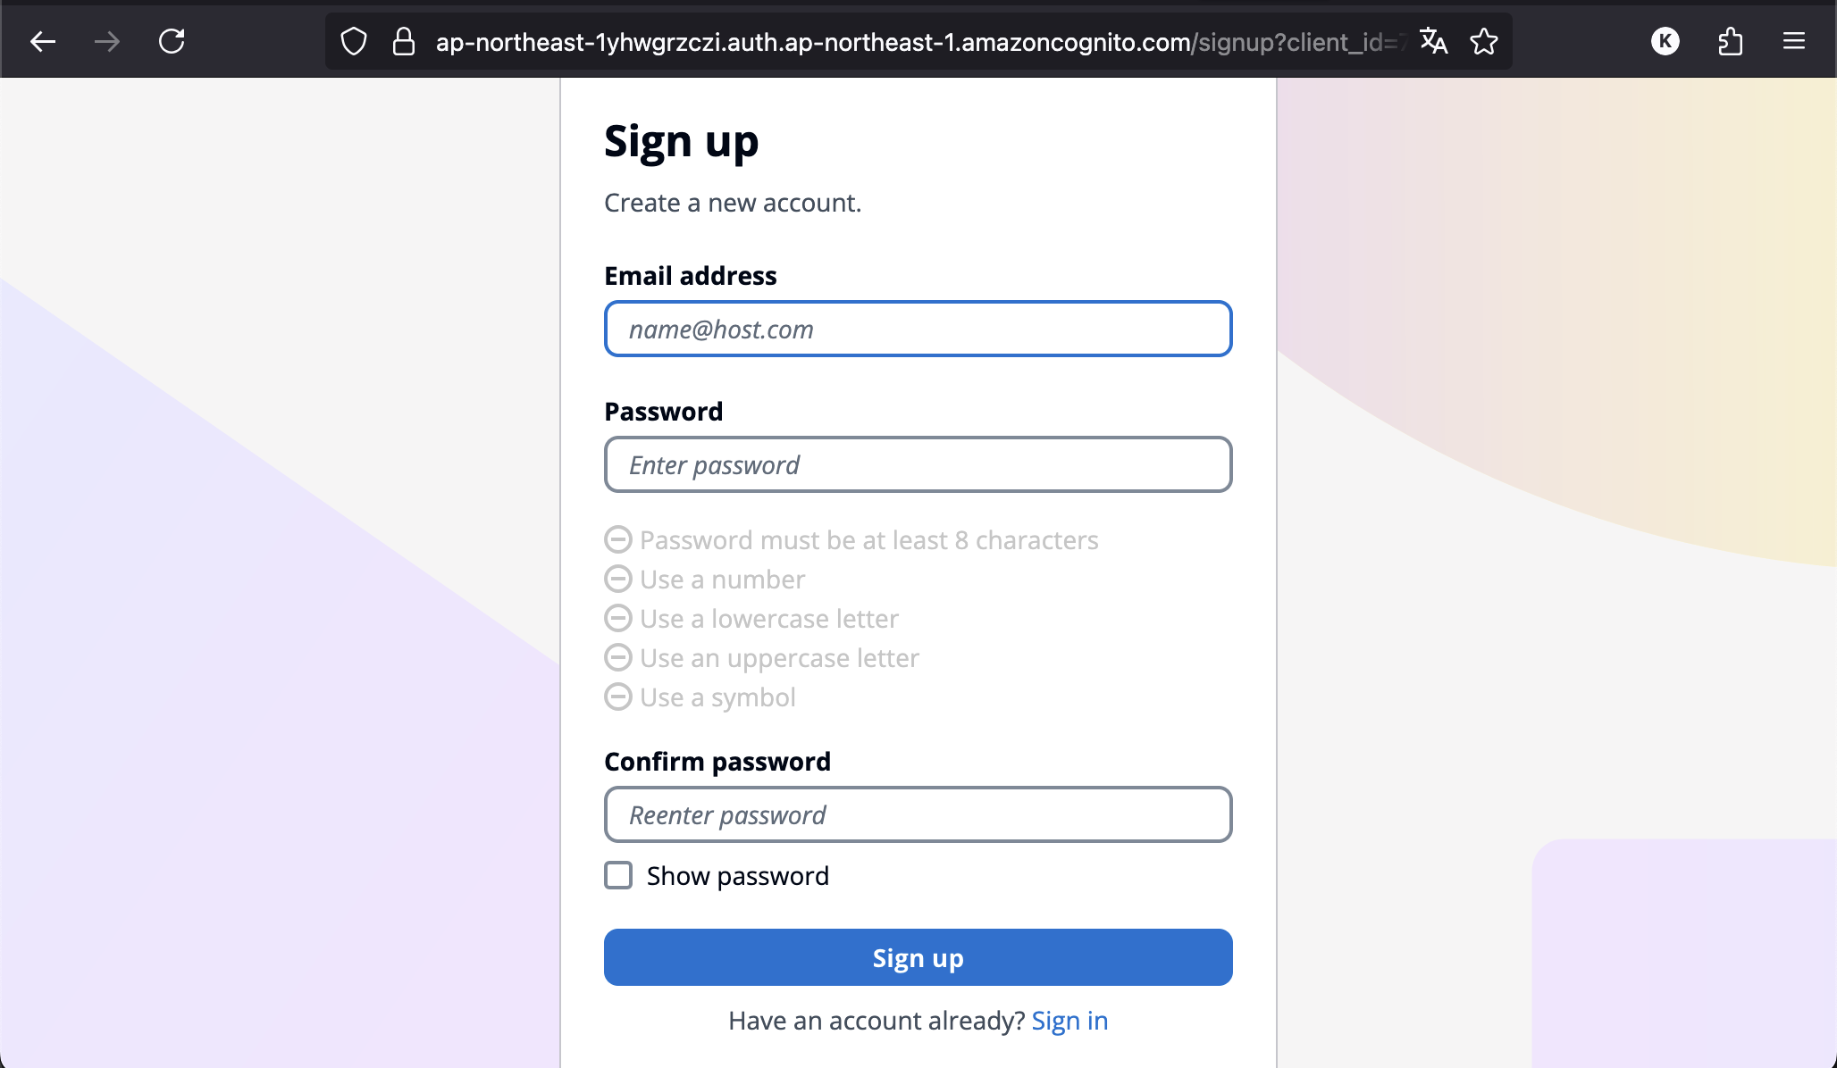Enable the Show password checkbox
This screenshot has height=1068, width=1837.
click(618, 875)
